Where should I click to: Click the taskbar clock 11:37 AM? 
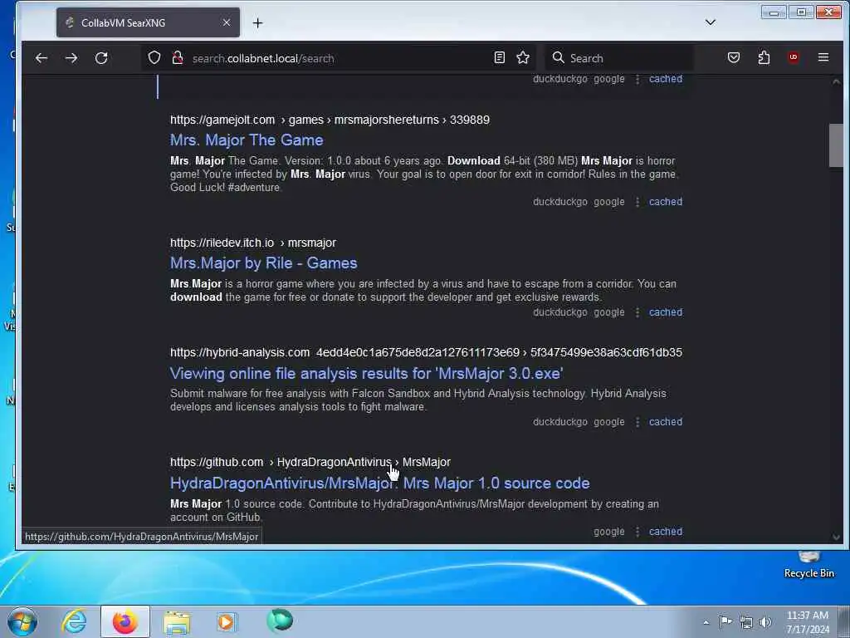click(808, 622)
